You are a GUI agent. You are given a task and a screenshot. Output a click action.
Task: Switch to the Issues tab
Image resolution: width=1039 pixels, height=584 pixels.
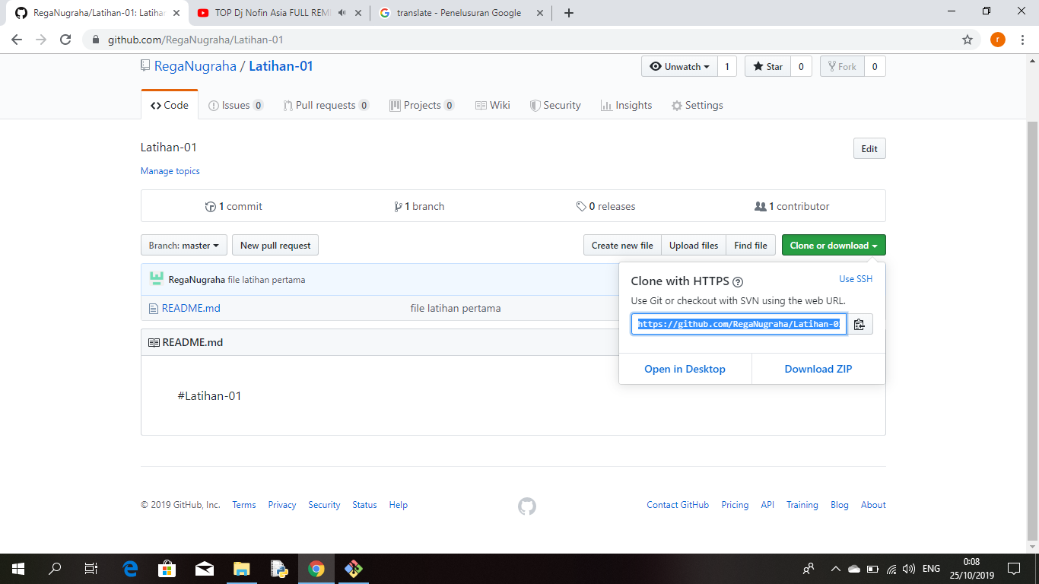[x=236, y=105]
